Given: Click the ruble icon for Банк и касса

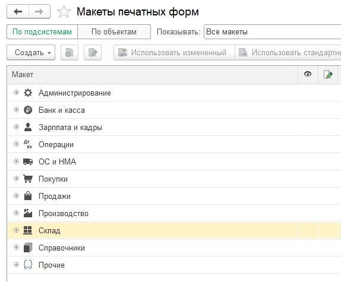Looking at the screenshot, I should (x=28, y=110).
